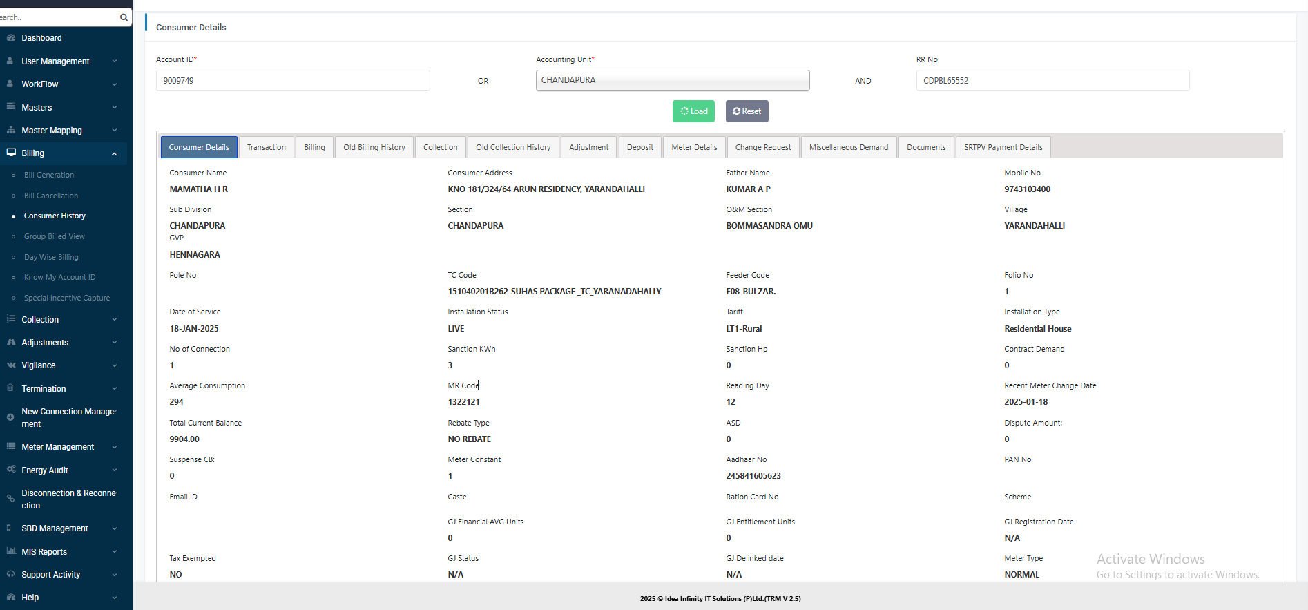The image size is (1308, 610).
Task: Open the Old Billing History tab
Action: point(374,147)
